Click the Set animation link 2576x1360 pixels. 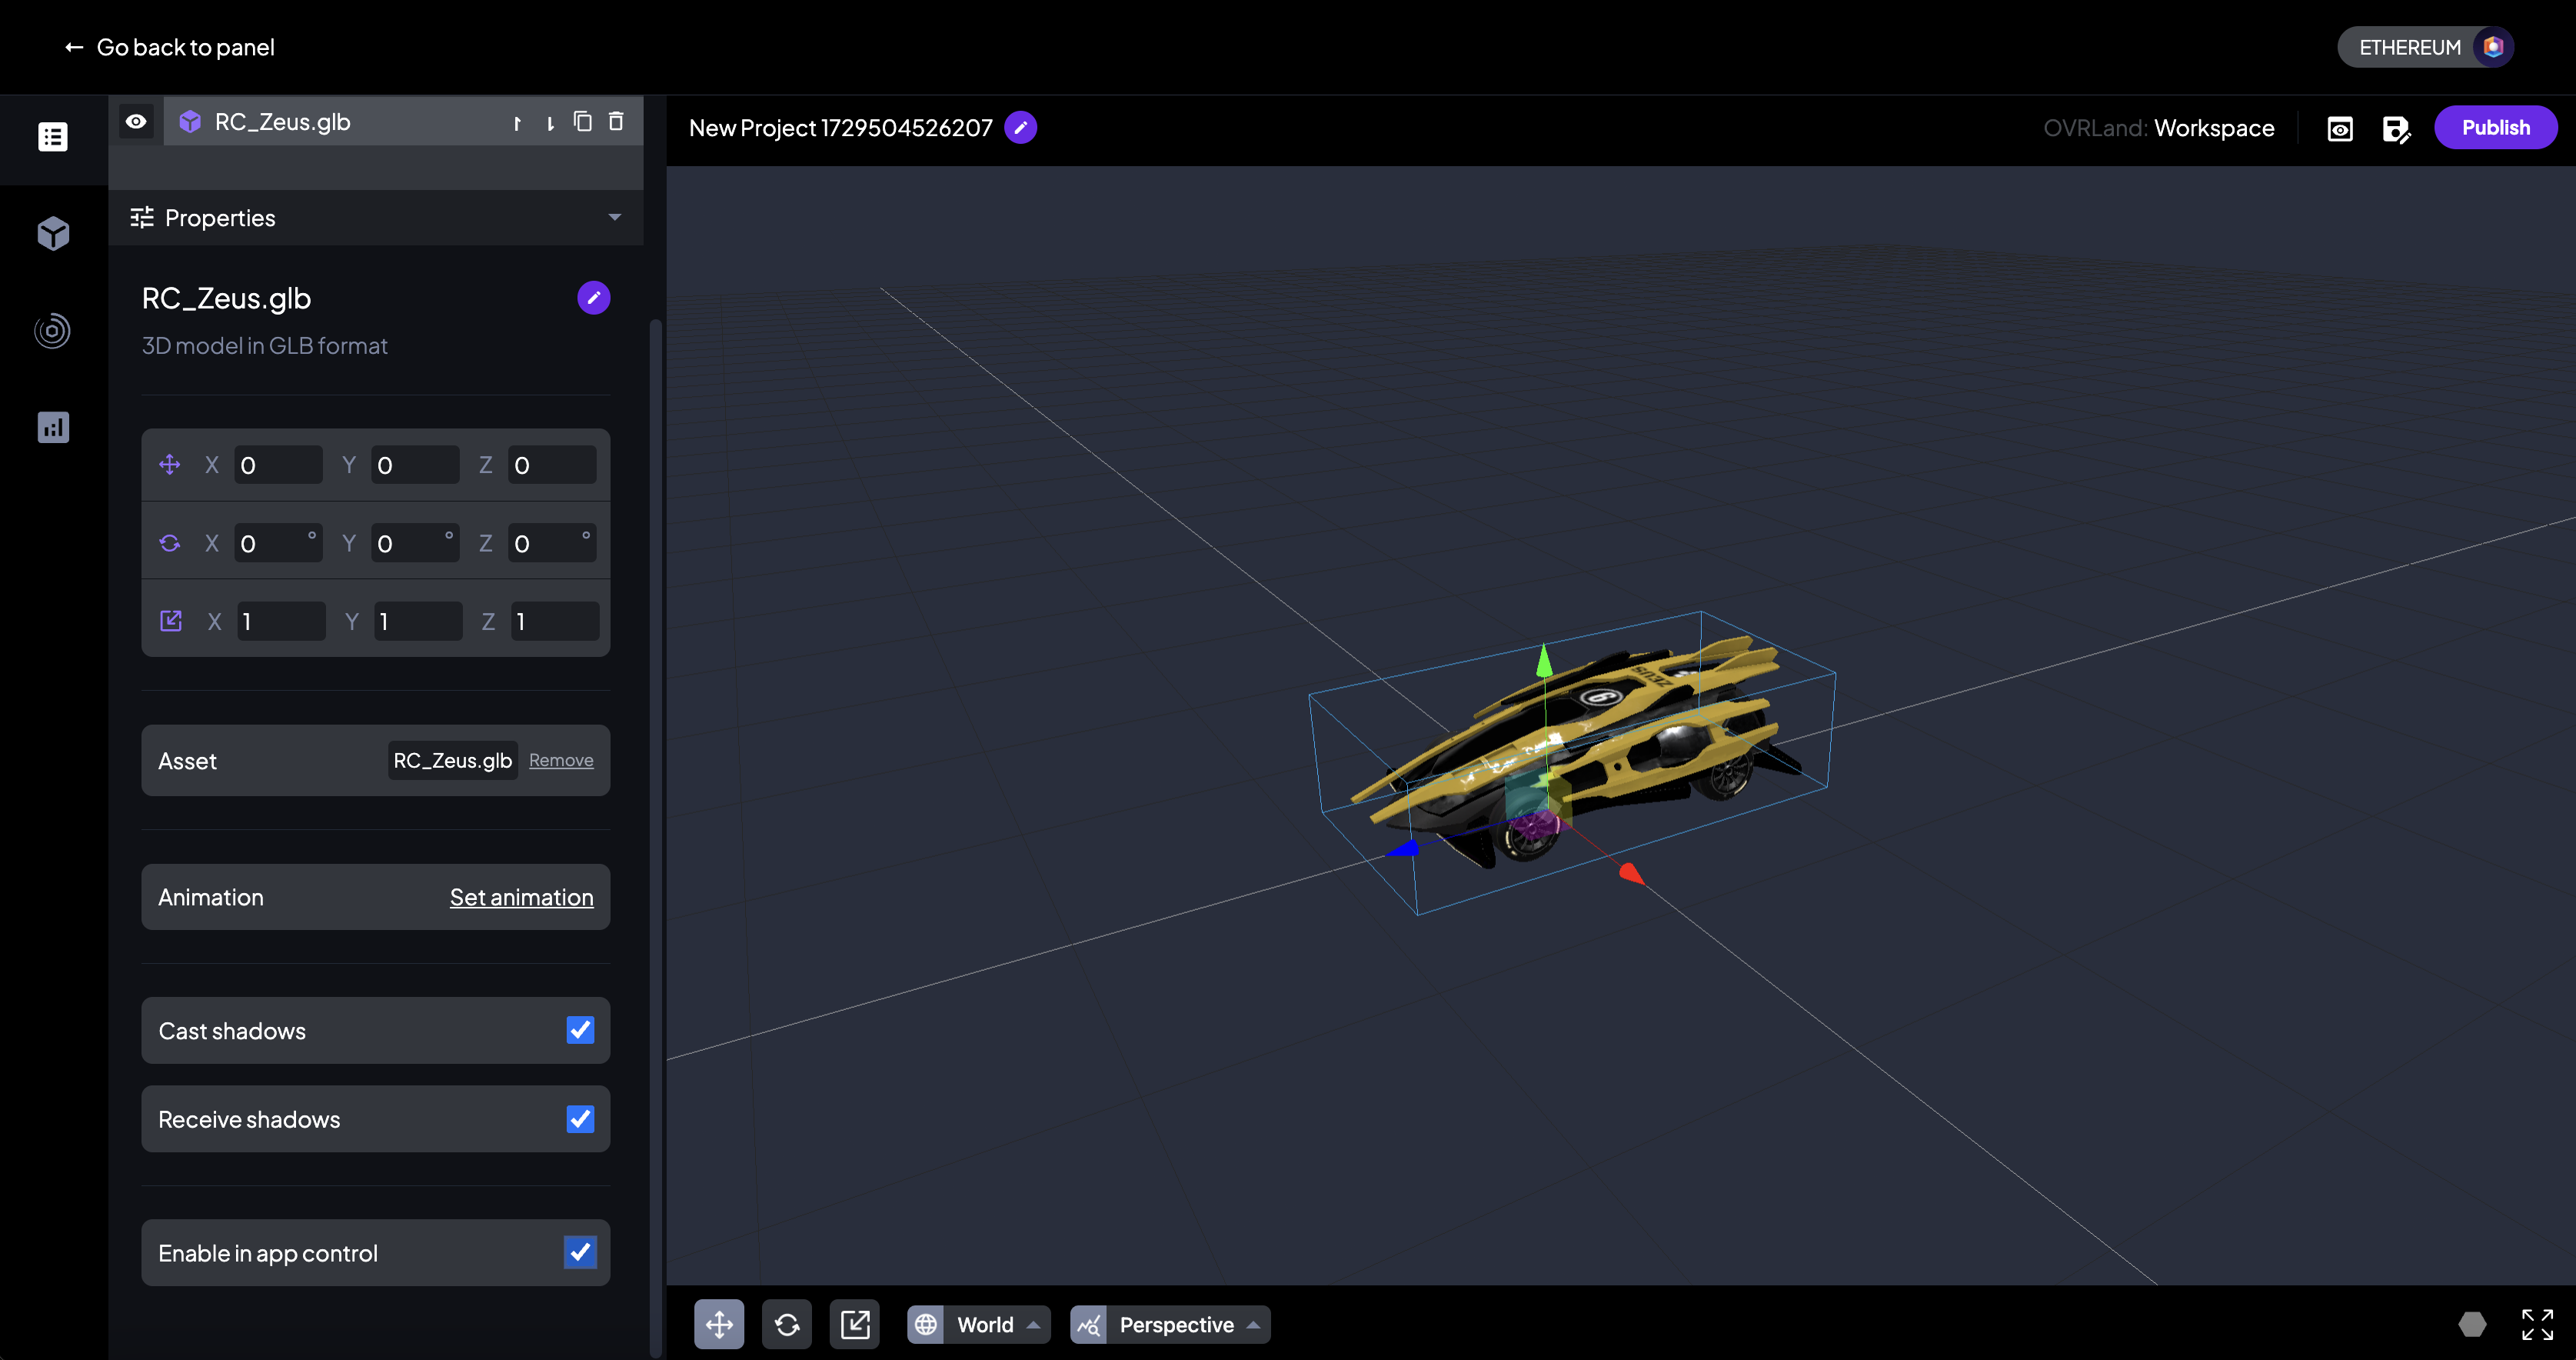(x=521, y=897)
